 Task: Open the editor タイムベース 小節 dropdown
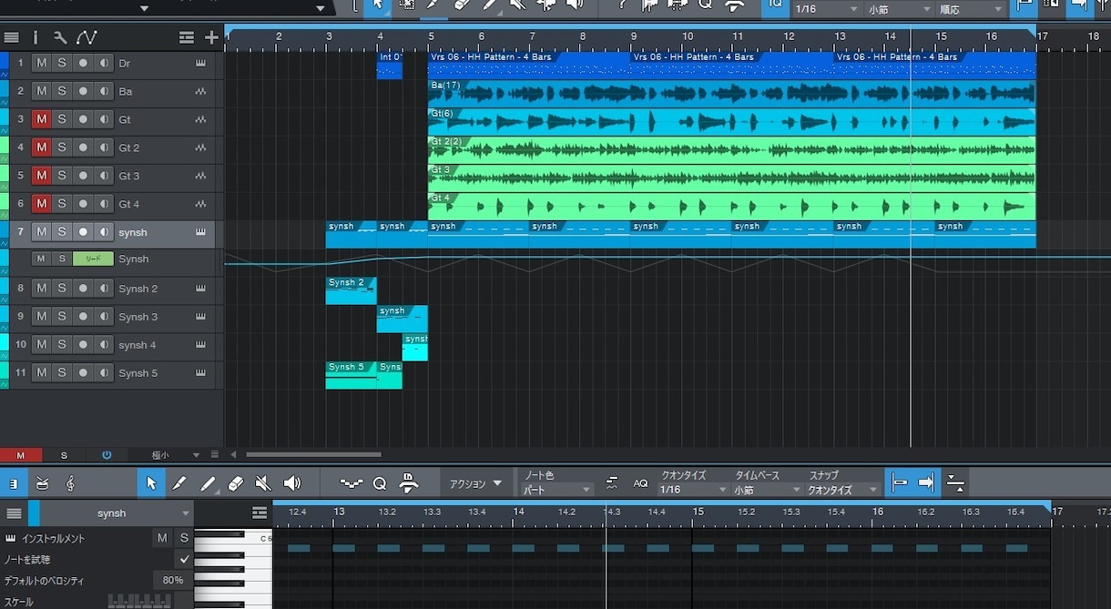(768, 490)
